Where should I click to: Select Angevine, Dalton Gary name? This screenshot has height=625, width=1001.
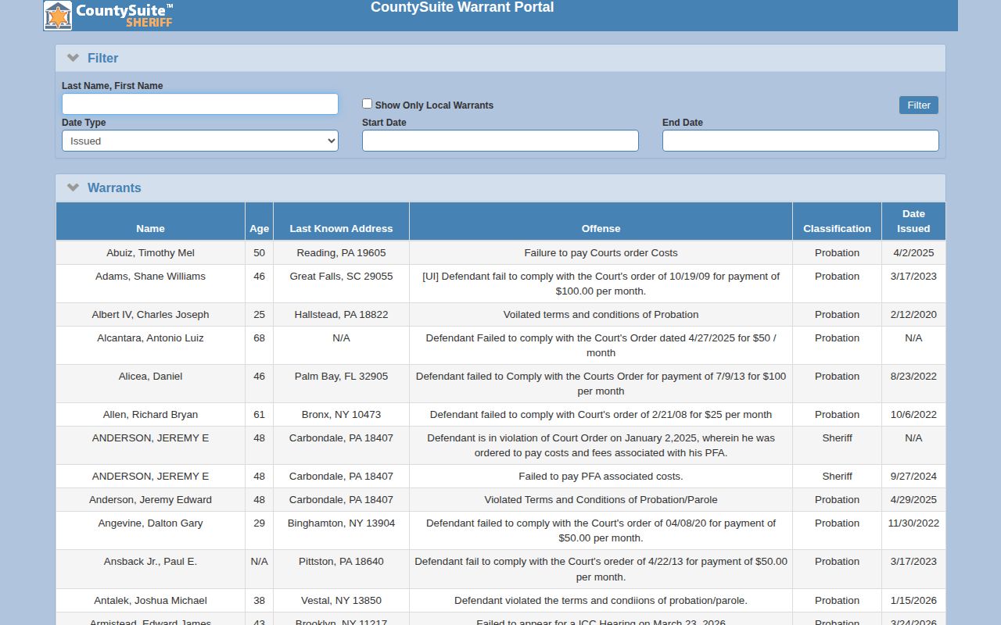pos(150,523)
